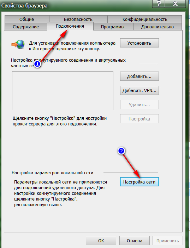This screenshot has width=190, height=248.
Task: Click the question mark help button
Action: tap(159, 4)
